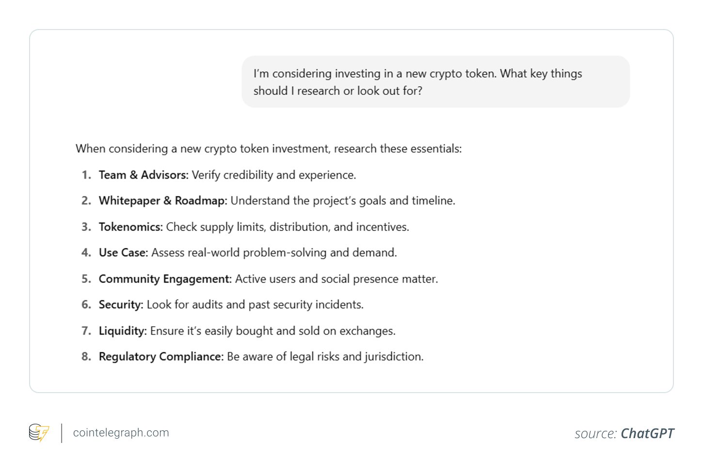The width and height of the screenshot is (703, 472).
Task: Click the Security bold heading
Action: (x=121, y=305)
